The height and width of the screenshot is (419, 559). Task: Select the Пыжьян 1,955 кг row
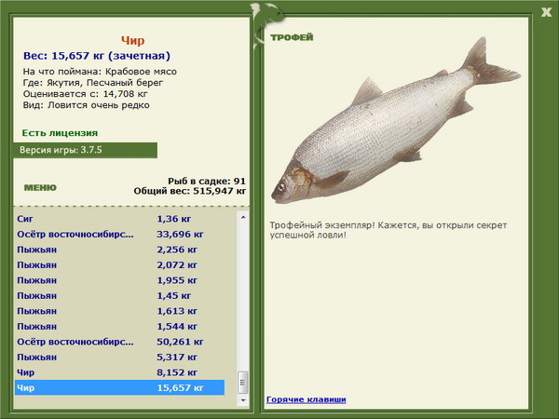[120, 280]
